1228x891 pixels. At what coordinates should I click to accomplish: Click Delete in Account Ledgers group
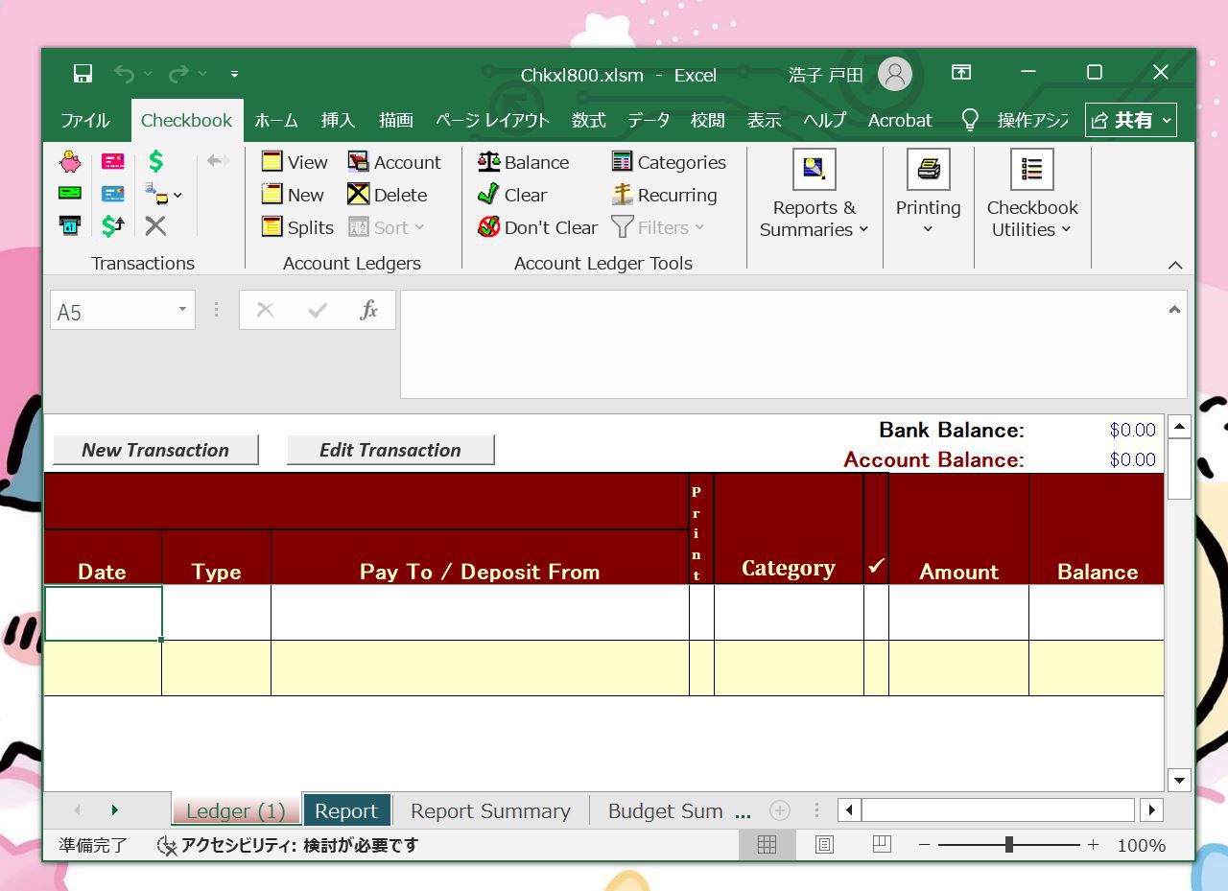click(388, 195)
